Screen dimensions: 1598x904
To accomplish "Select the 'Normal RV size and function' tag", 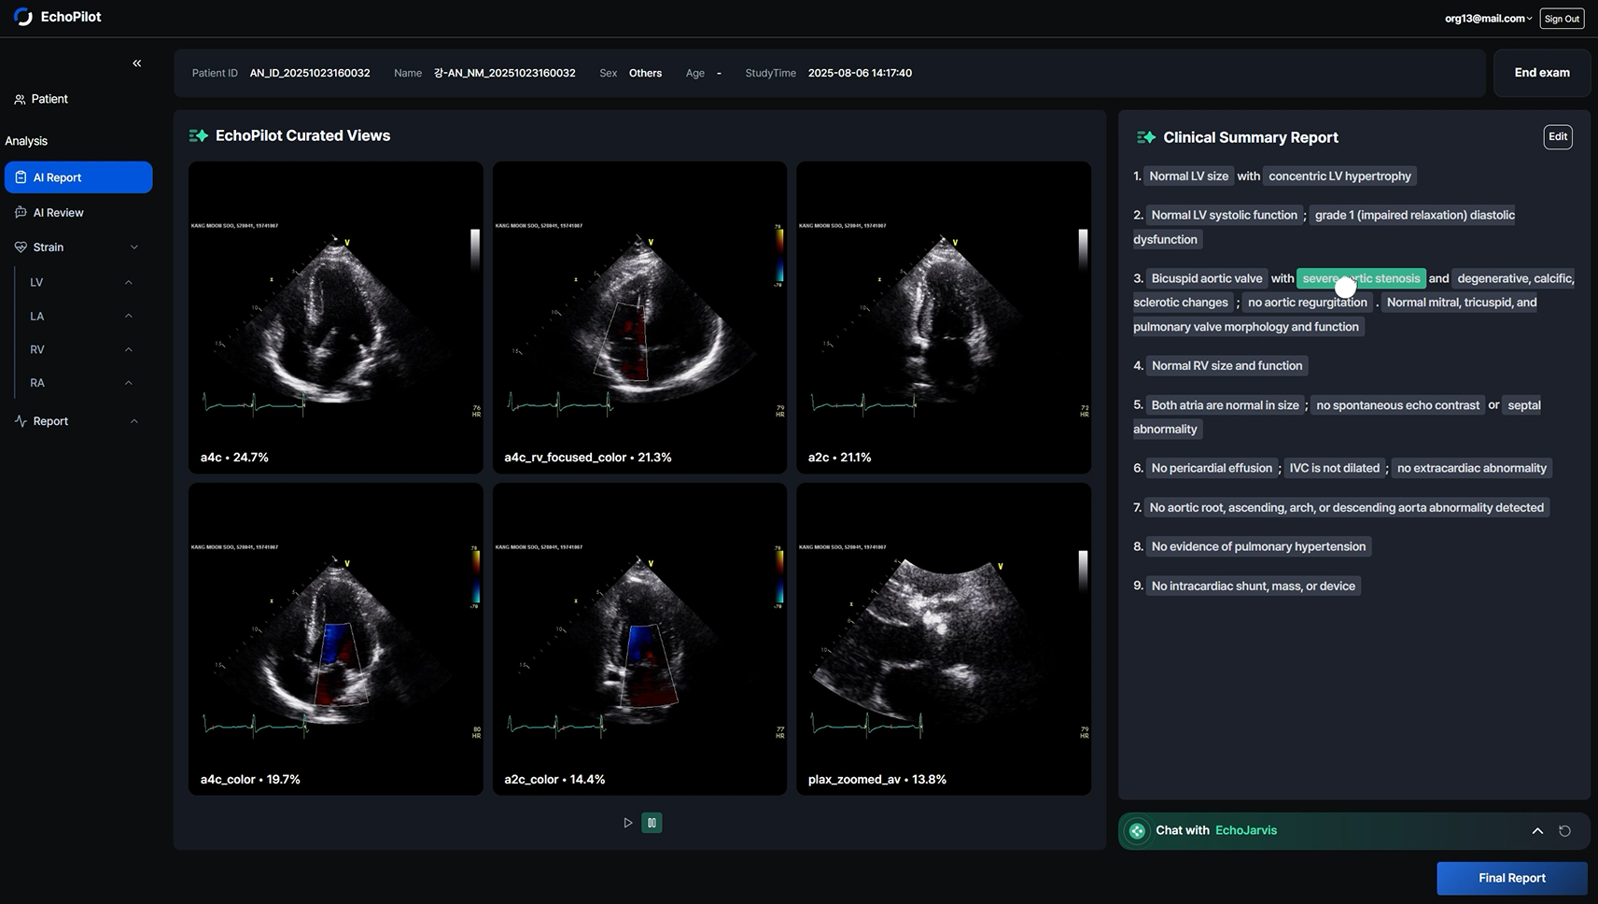I will (x=1227, y=366).
